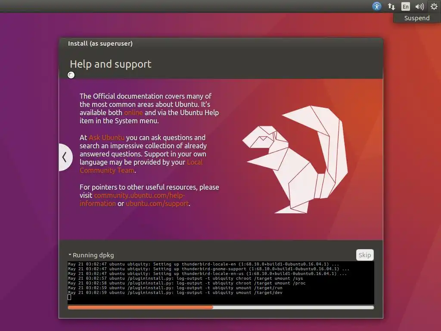Click the 'Install (as superuser)' window title
The image size is (441, 331).
(x=100, y=44)
